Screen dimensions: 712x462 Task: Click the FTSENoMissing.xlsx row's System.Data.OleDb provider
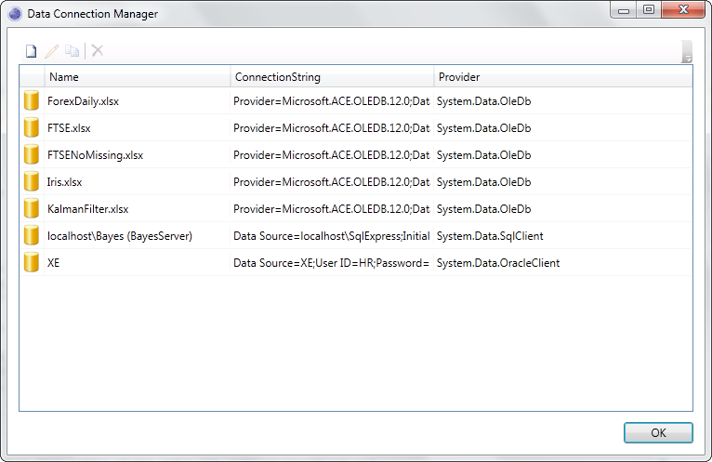(x=483, y=155)
